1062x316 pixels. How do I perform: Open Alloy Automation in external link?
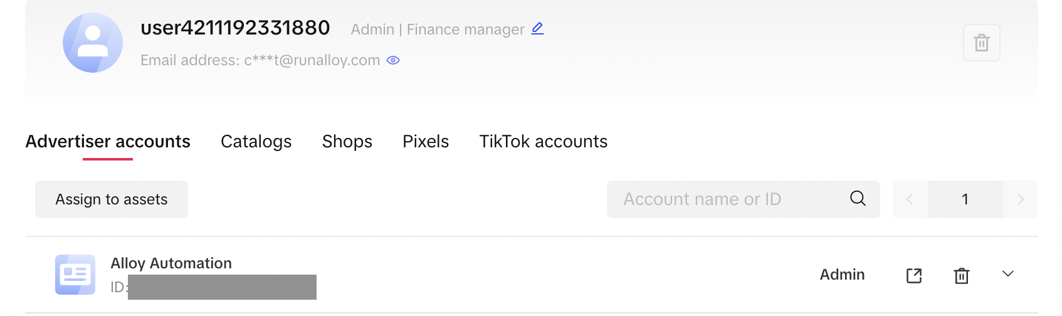(914, 275)
